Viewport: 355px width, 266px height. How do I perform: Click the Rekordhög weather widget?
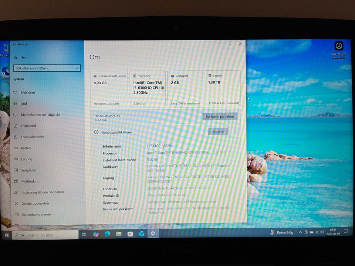(281, 232)
